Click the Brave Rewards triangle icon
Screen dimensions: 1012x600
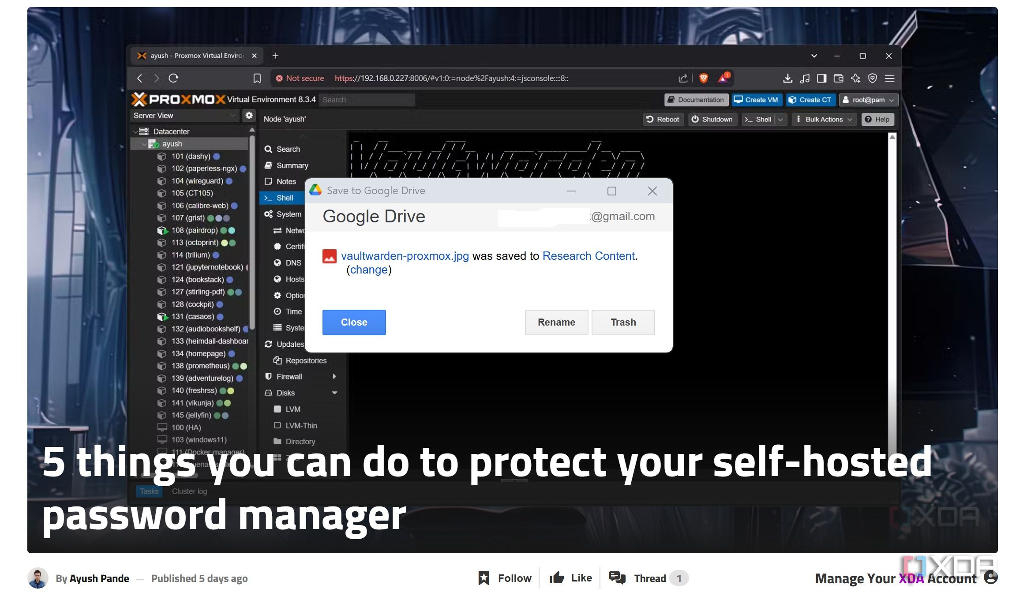[x=723, y=78]
